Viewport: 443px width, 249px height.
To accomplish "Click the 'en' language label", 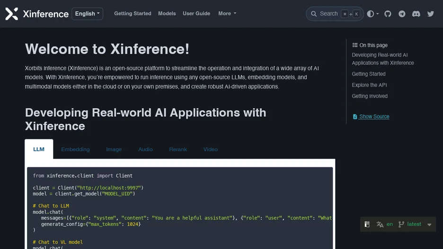I will (390, 224).
